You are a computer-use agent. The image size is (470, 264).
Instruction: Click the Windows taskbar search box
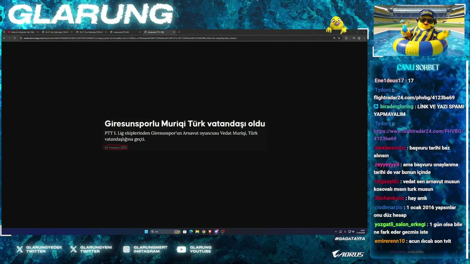[165, 232]
